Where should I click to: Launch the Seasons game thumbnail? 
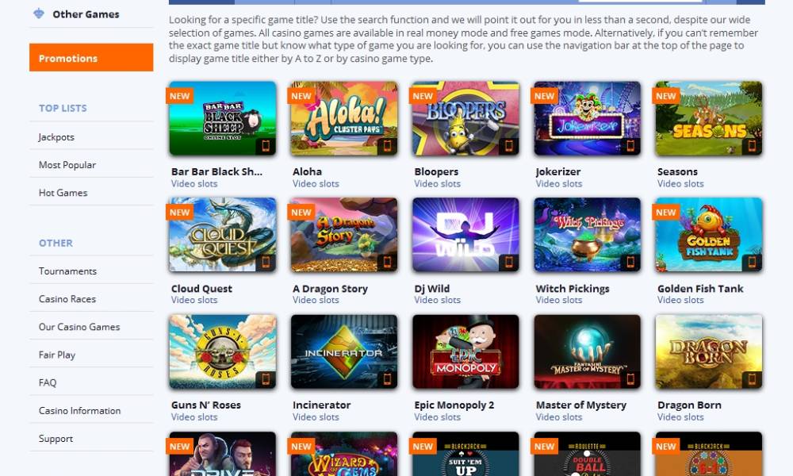point(708,118)
